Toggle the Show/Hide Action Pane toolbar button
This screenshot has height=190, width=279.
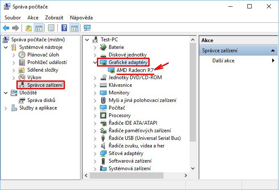(x=74, y=28)
